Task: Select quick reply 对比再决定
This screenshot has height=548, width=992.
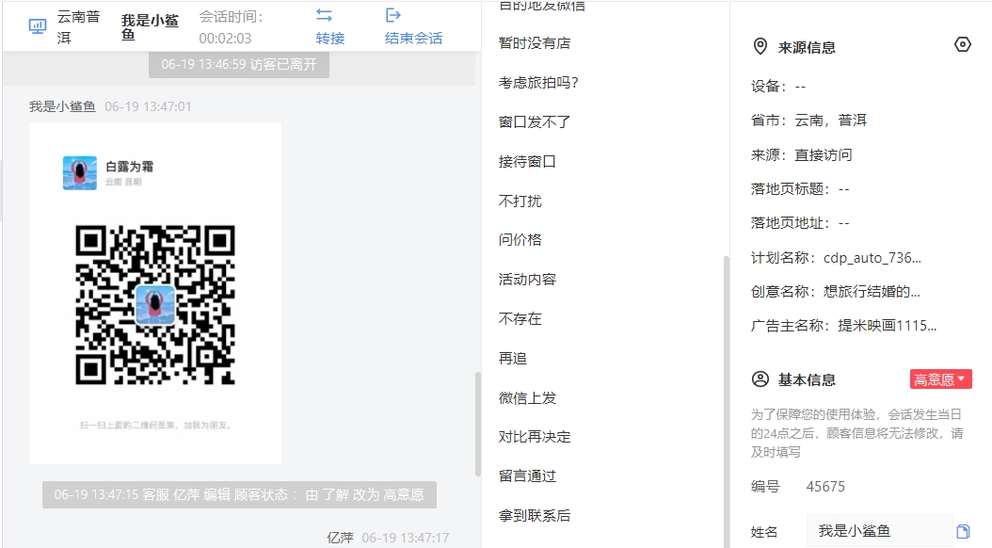Action: [535, 437]
